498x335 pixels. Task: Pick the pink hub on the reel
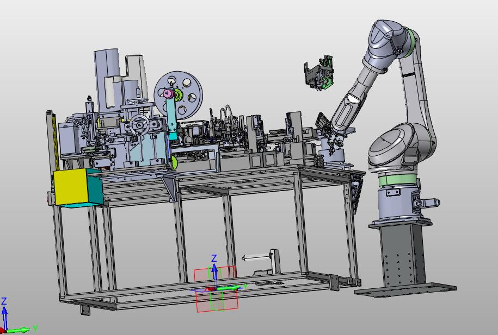click(168, 93)
